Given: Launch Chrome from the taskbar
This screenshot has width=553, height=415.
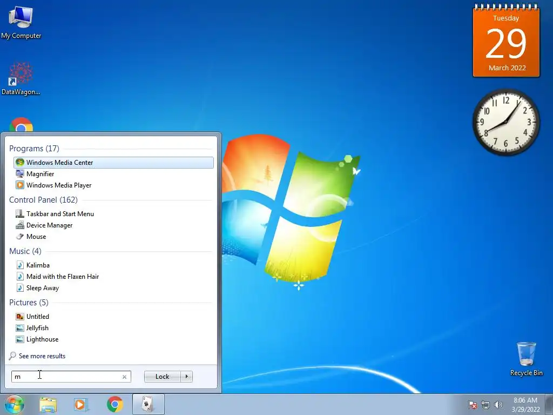Looking at the screenshot, I should 115,404.
